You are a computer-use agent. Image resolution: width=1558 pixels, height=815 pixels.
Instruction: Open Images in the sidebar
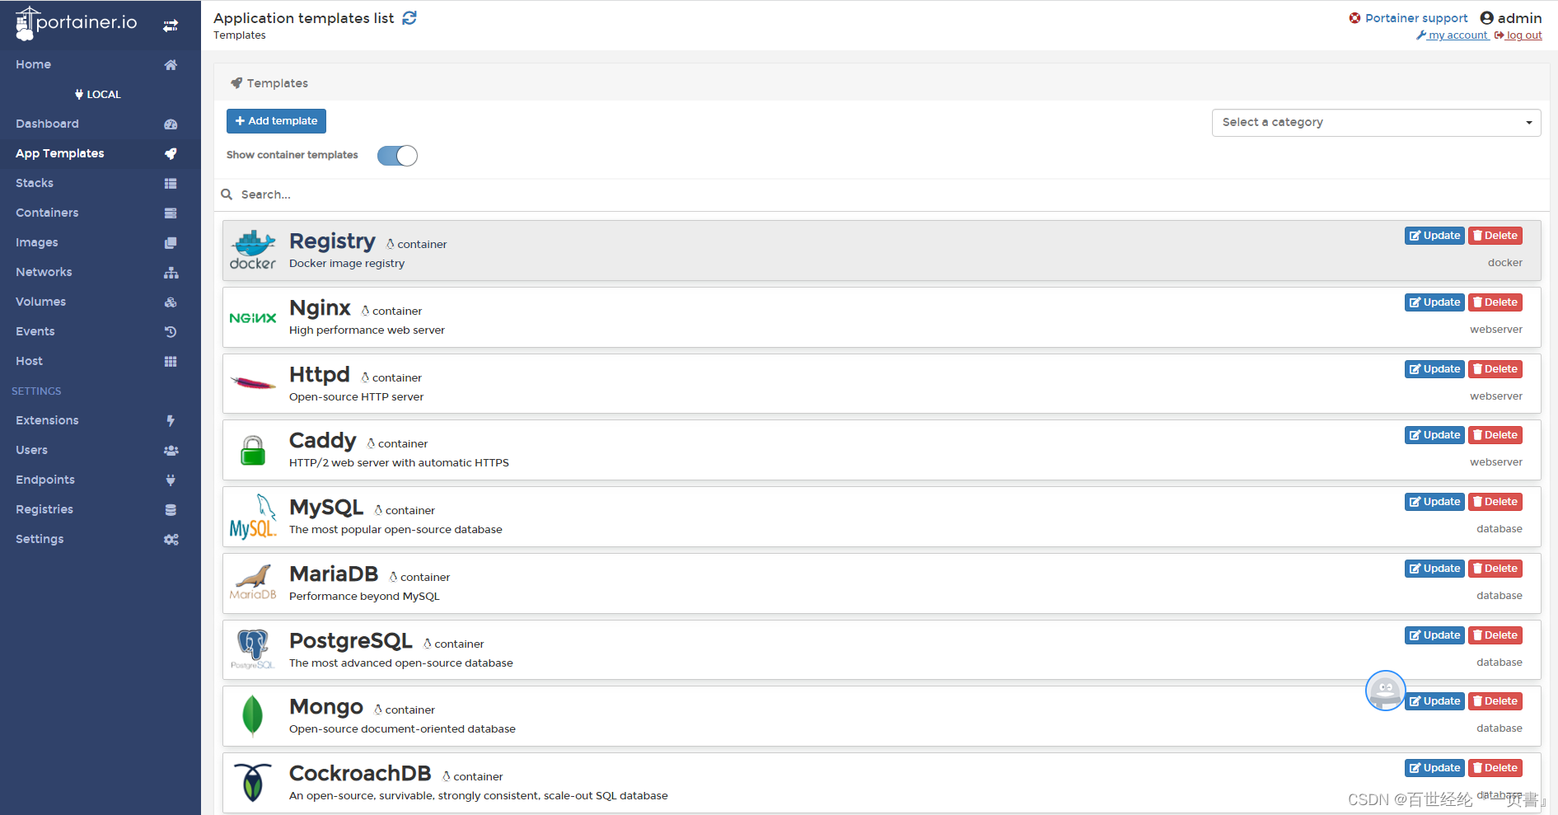tap(37, 243)
